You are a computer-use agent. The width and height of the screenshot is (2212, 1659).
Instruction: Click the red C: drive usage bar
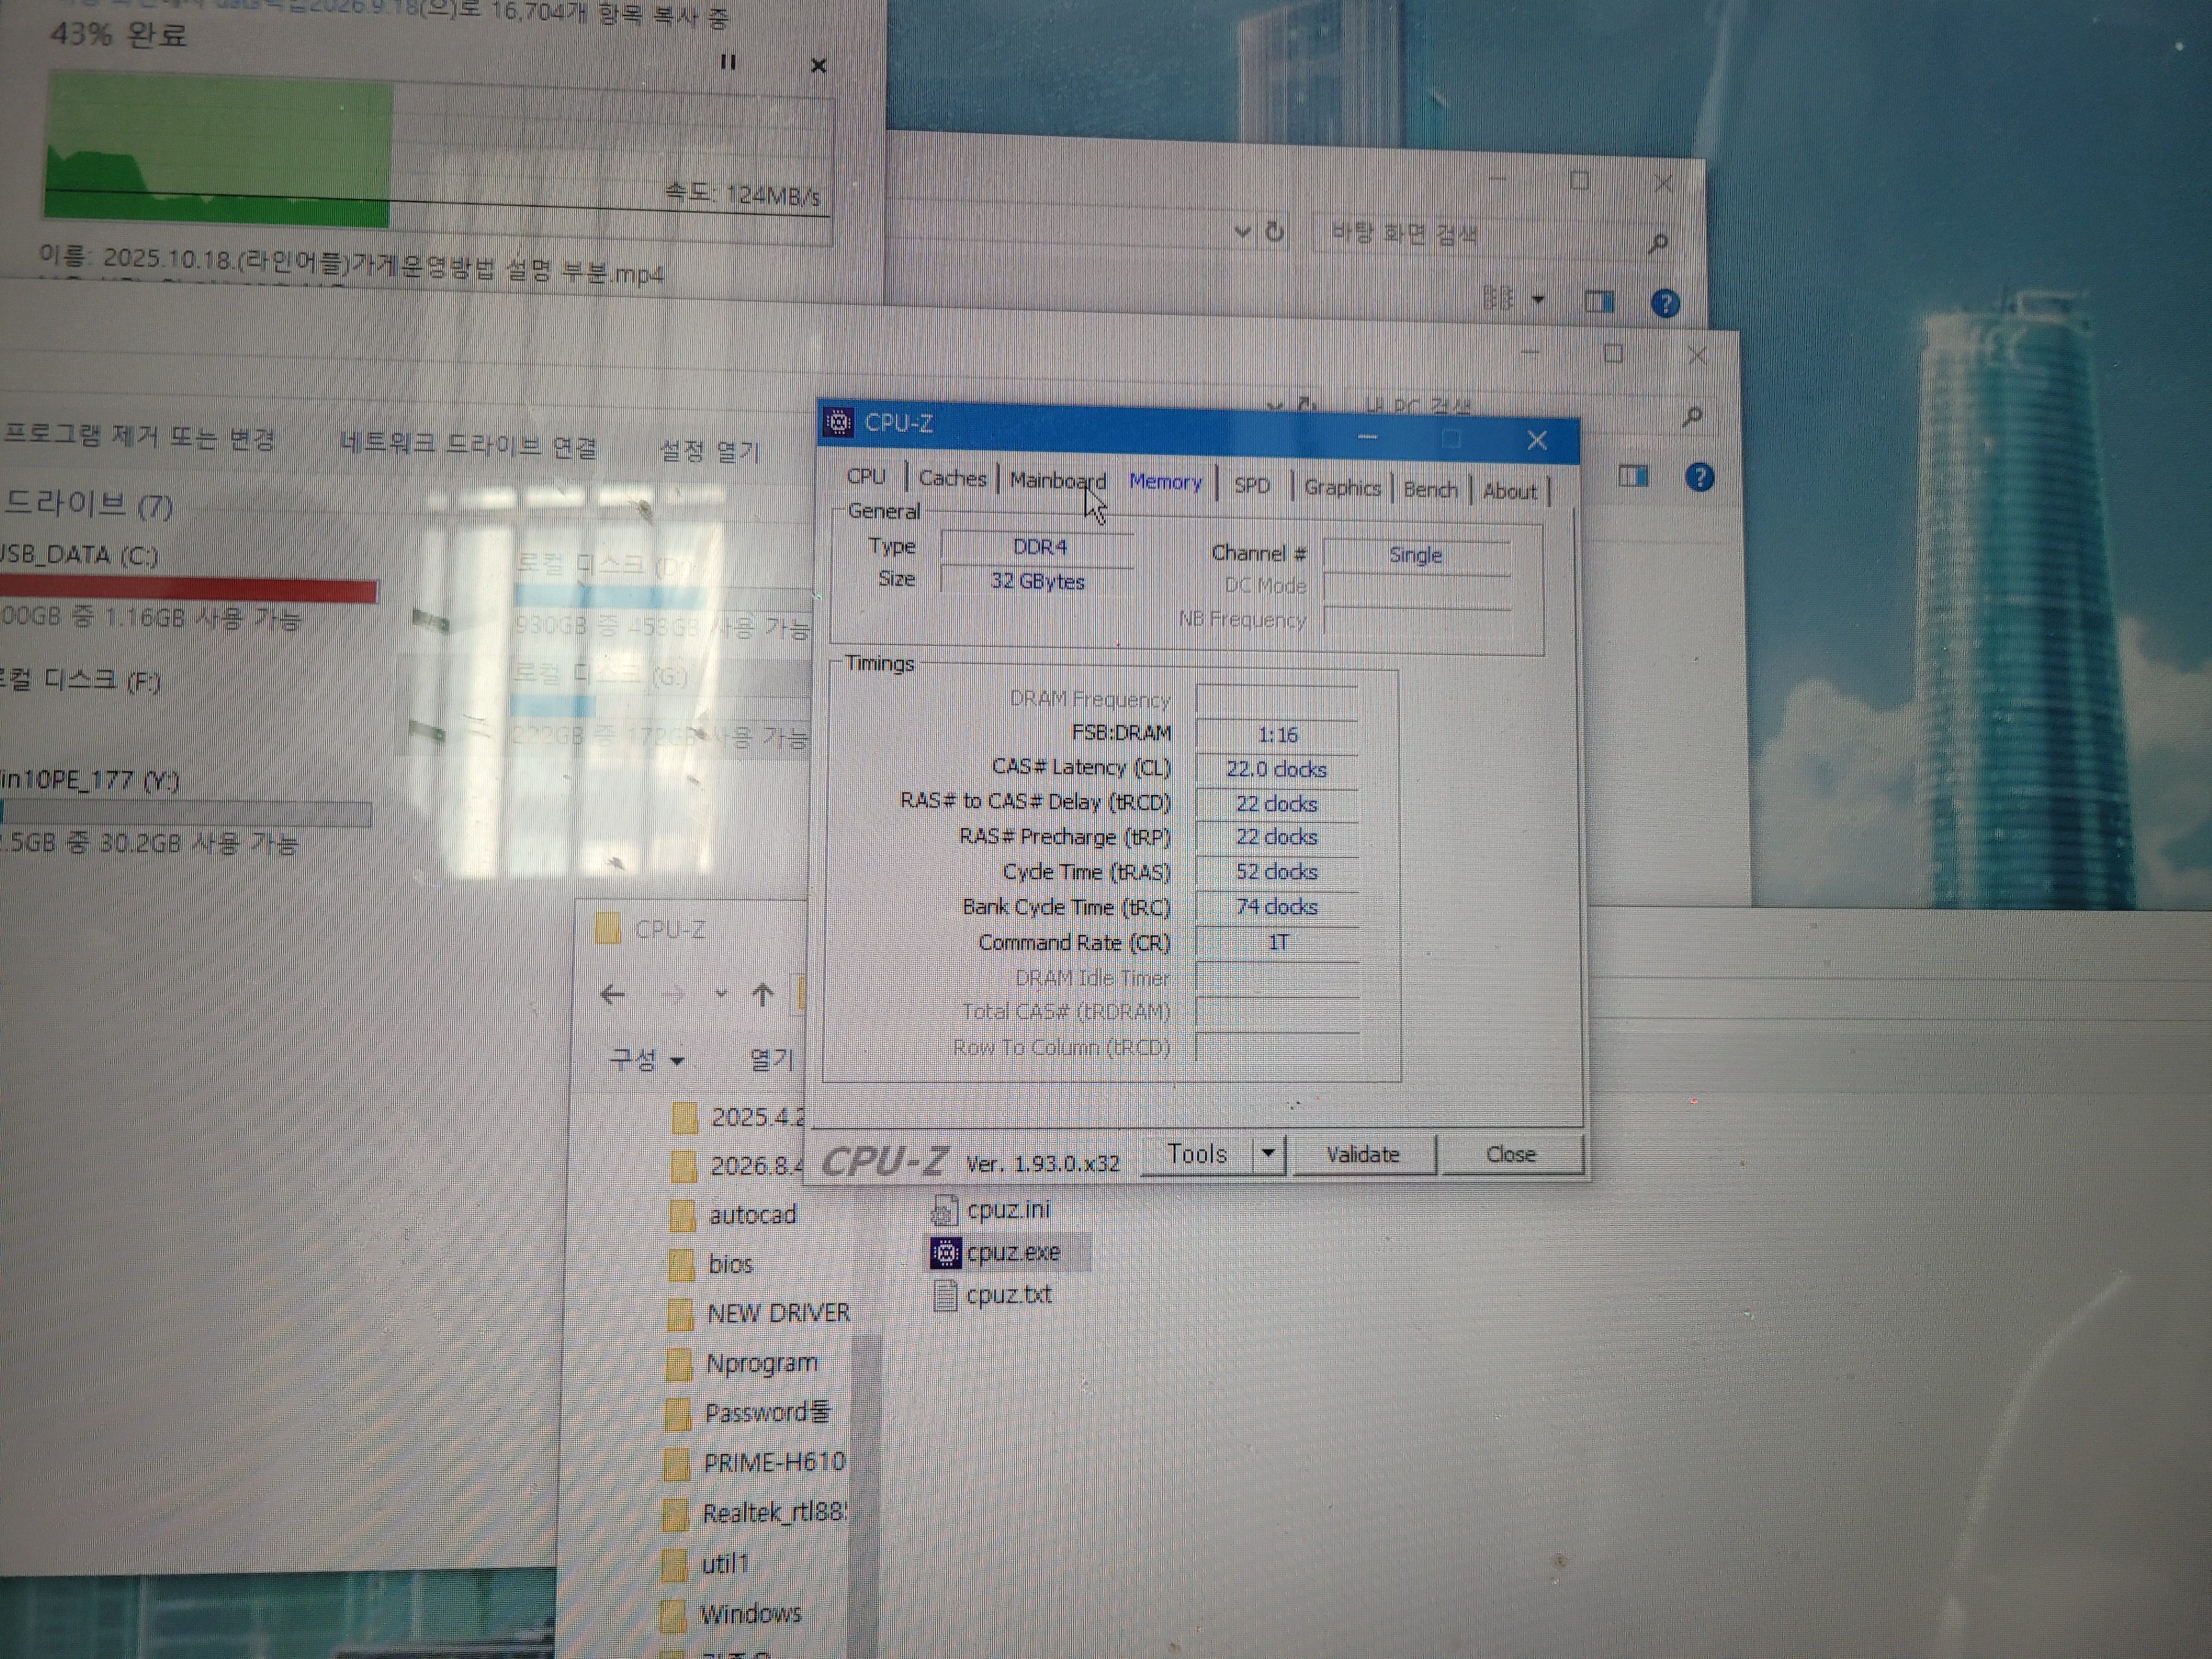coord(188,590)
